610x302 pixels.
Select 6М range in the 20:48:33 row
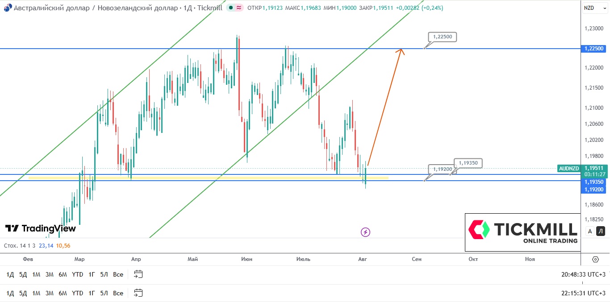click(63, 274)
